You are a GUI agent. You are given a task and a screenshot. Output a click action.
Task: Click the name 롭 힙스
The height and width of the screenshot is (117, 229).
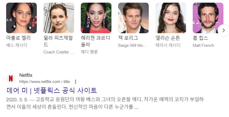click(x=200, y=38)
